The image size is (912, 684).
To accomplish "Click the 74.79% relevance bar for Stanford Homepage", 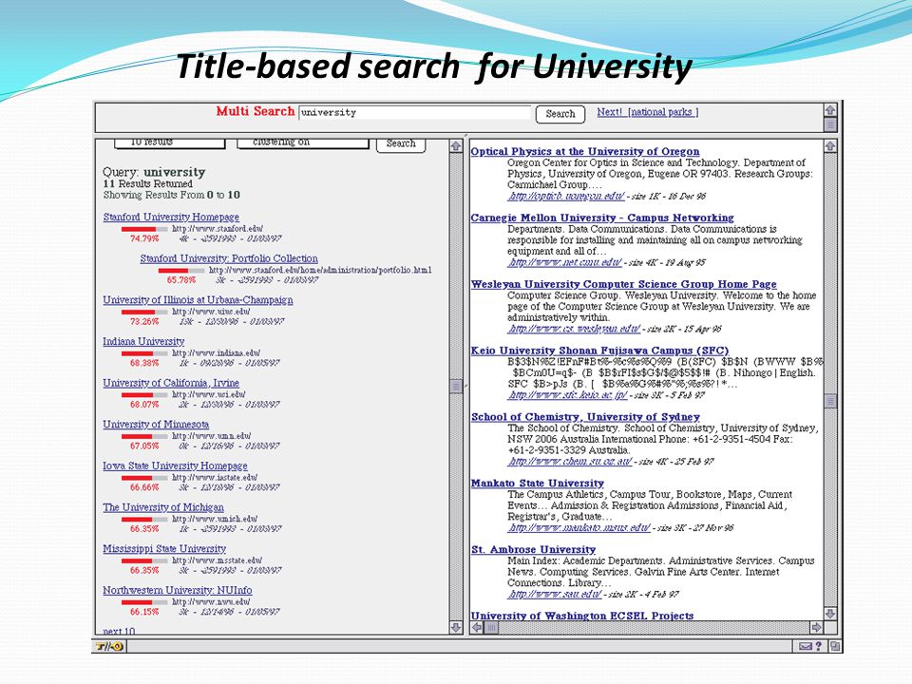I will coord(144,229).
